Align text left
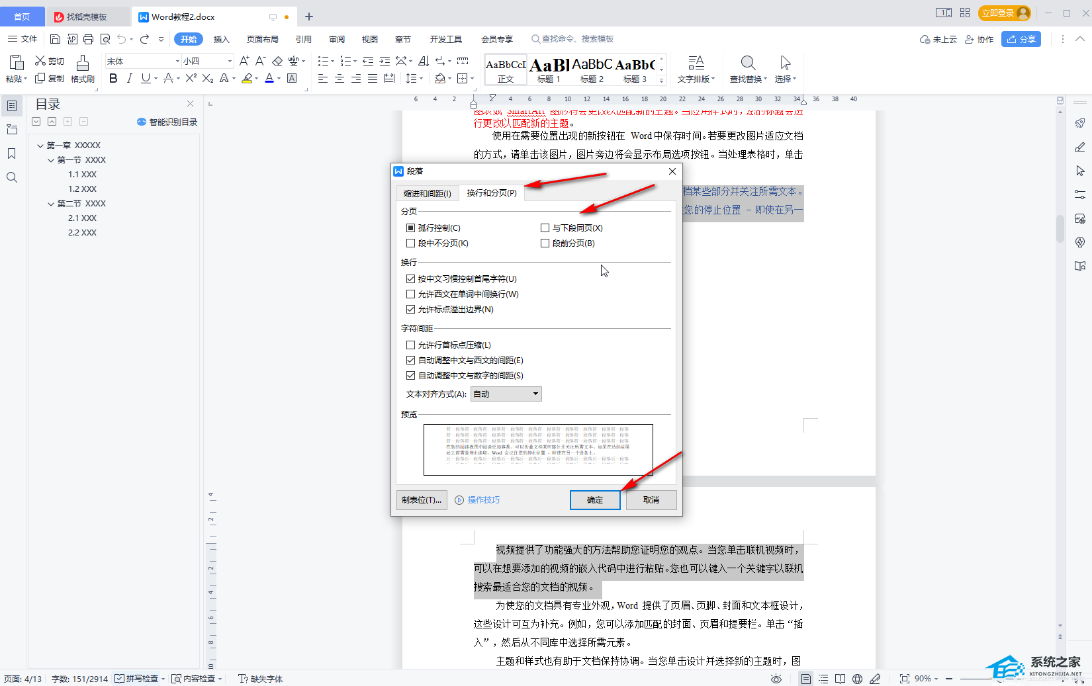This screenshot has width=1092, height=686. tap(323, 79)
